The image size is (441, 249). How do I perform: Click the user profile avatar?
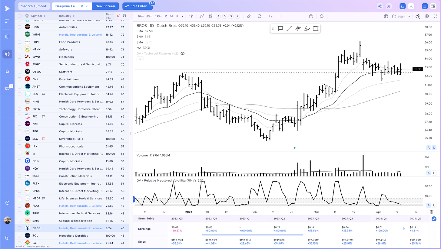[7, 220]
